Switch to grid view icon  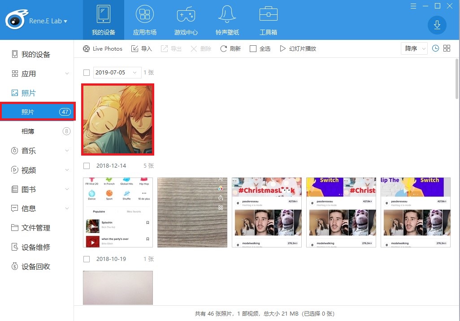click(447, 48)
